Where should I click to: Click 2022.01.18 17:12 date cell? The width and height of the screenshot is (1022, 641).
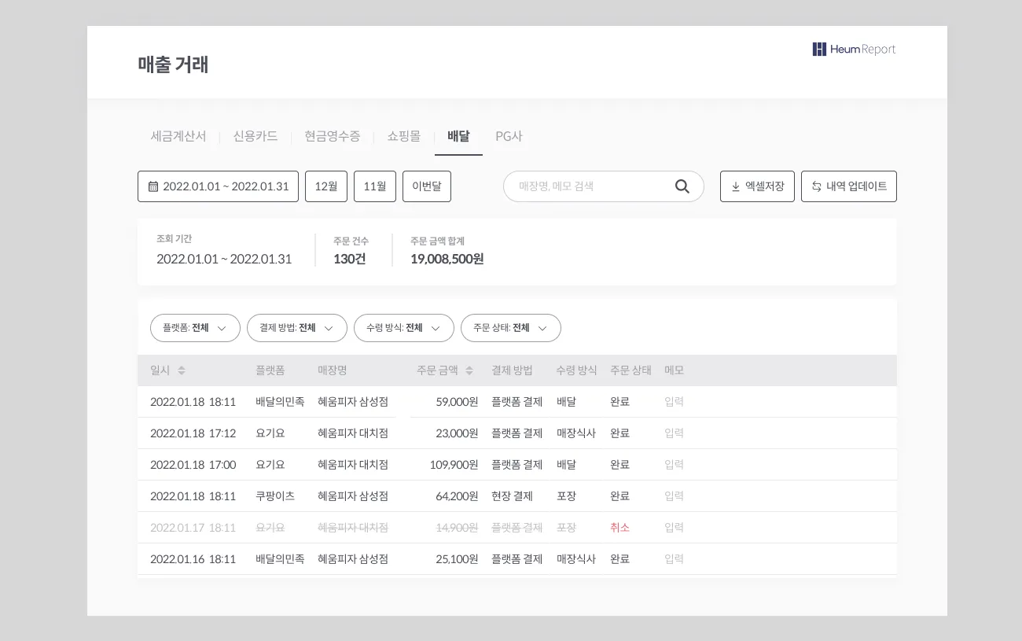(193, 433)
